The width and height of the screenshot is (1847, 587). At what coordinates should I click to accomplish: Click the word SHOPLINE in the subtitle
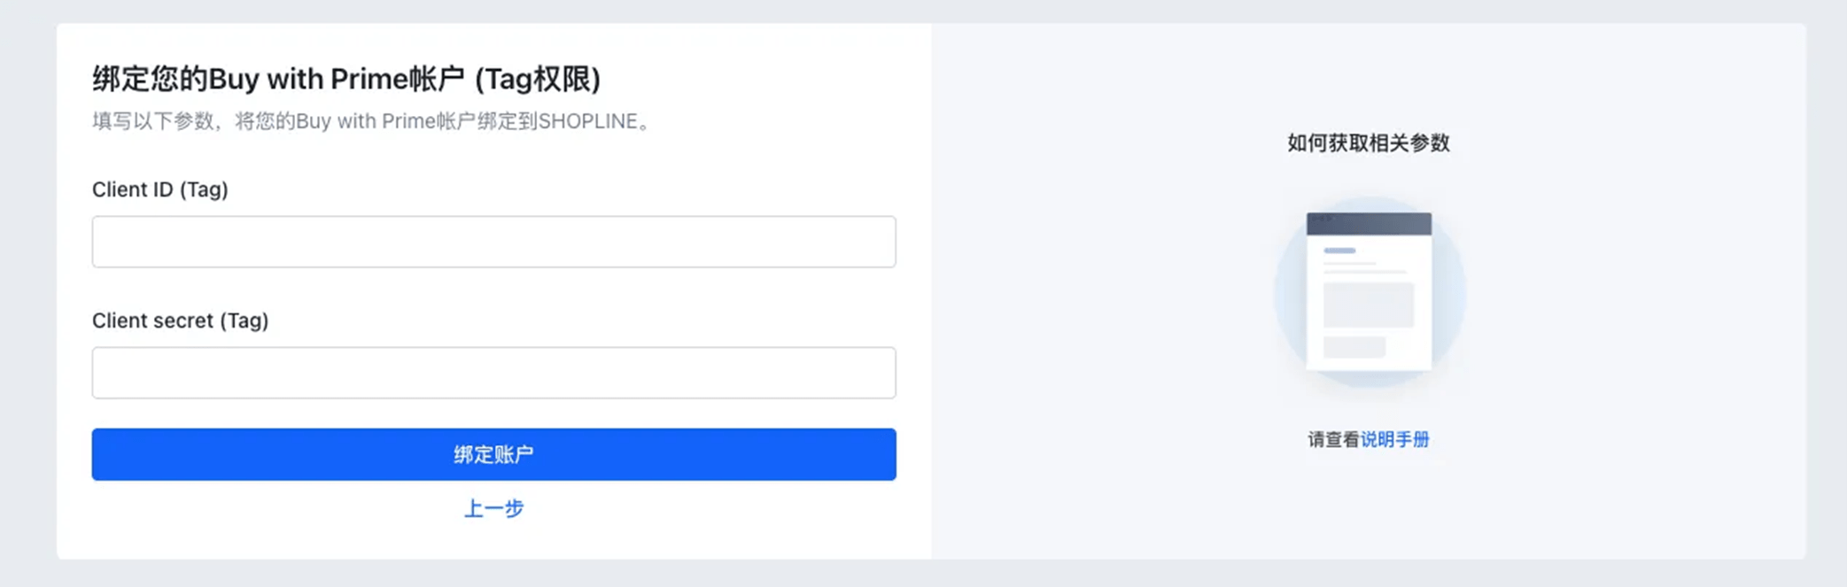(x=588, y=121)
